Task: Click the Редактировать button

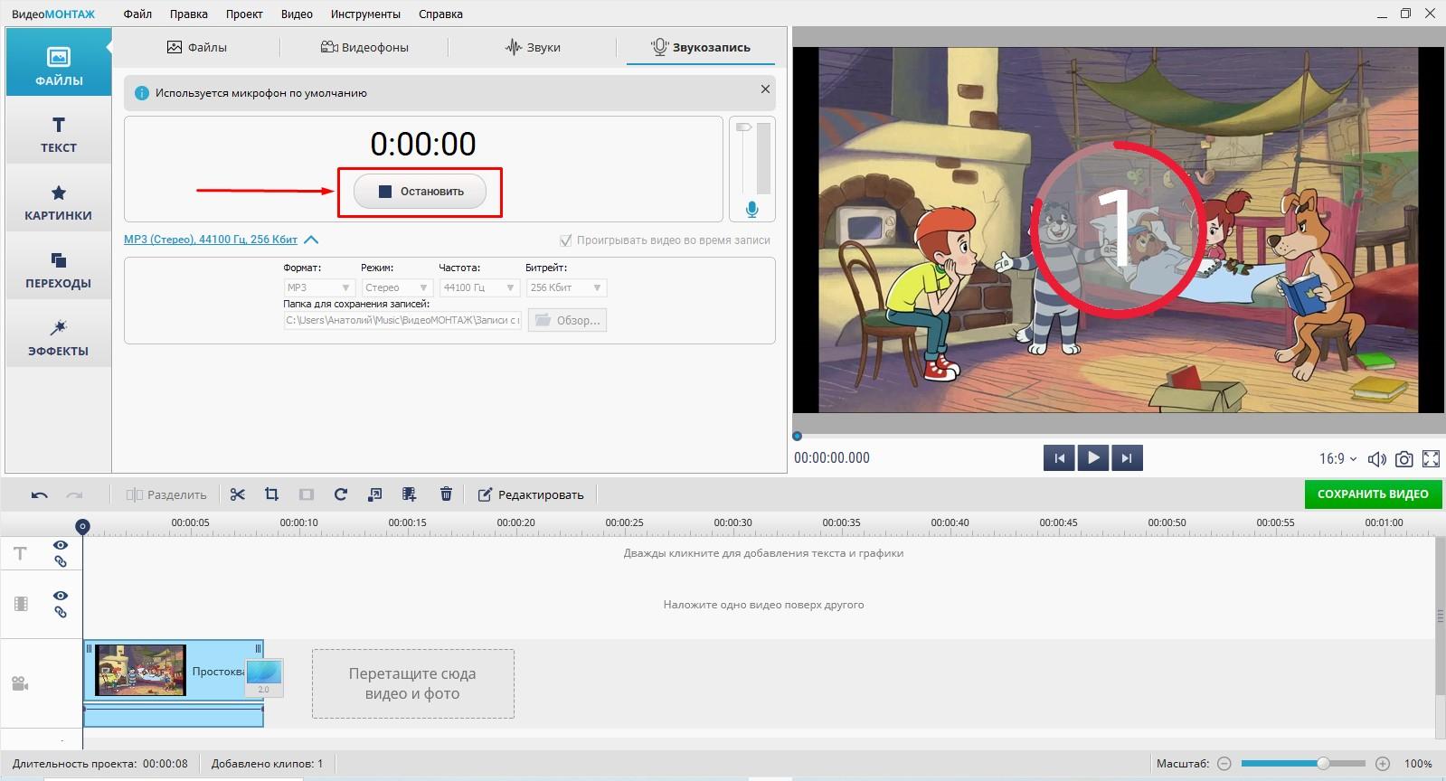Action: pos(531,494)
